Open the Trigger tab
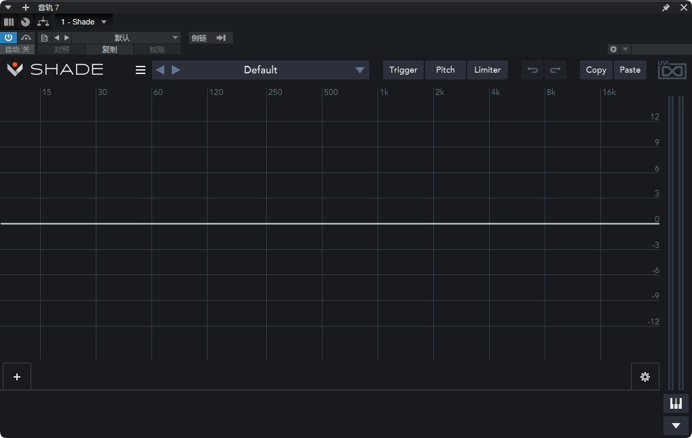Screen dimensions: 692x438 point(403,70)
